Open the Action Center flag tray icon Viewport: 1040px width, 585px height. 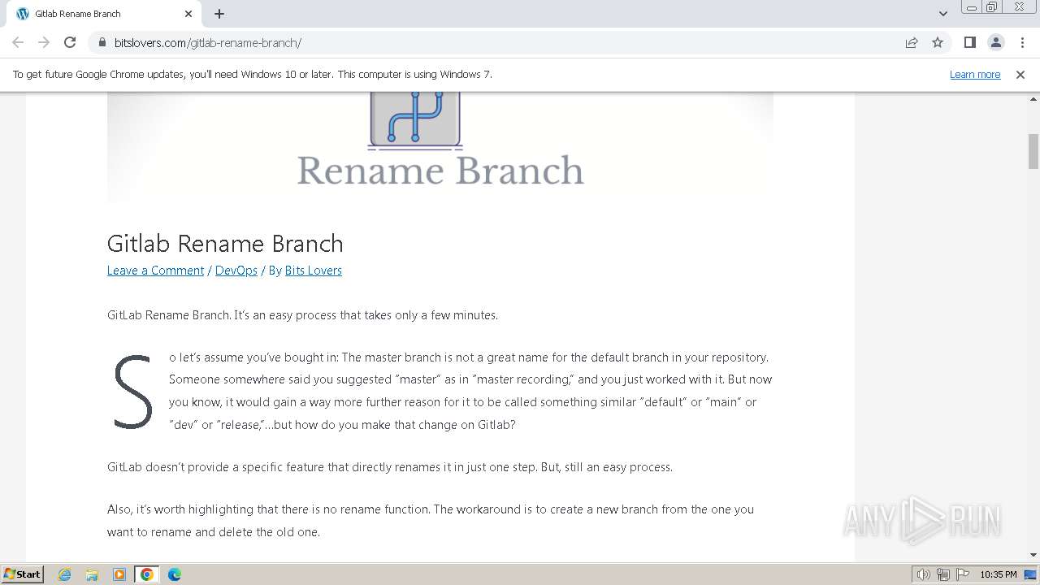pyautogui.click(x=963, y=574)
